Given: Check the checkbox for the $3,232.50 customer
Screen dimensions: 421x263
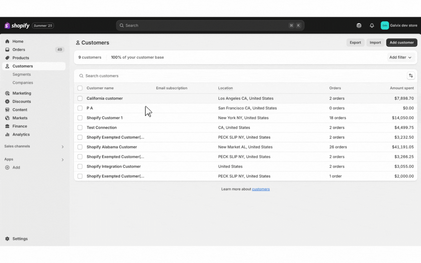Looking at the screenshot, I should 80,137.
